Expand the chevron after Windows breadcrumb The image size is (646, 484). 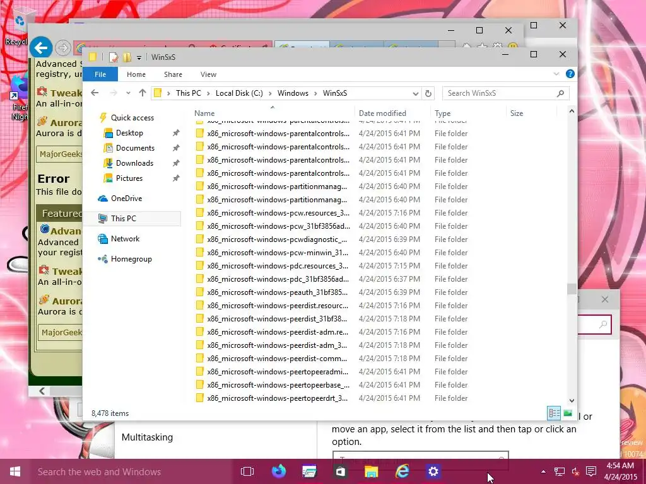tap(315, 94)
